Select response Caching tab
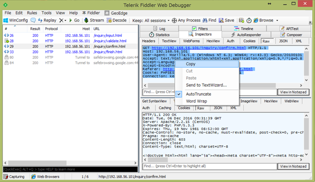 165,108
